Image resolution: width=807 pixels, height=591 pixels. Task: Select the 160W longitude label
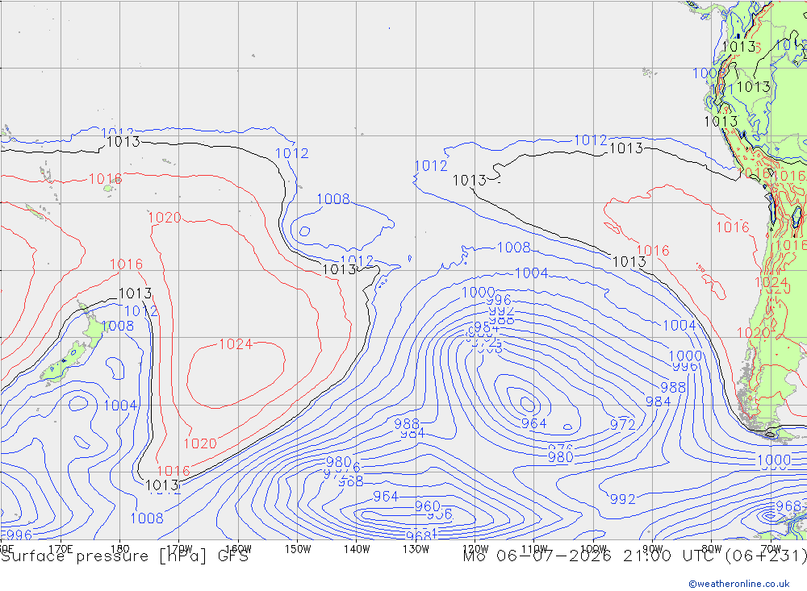238,549
